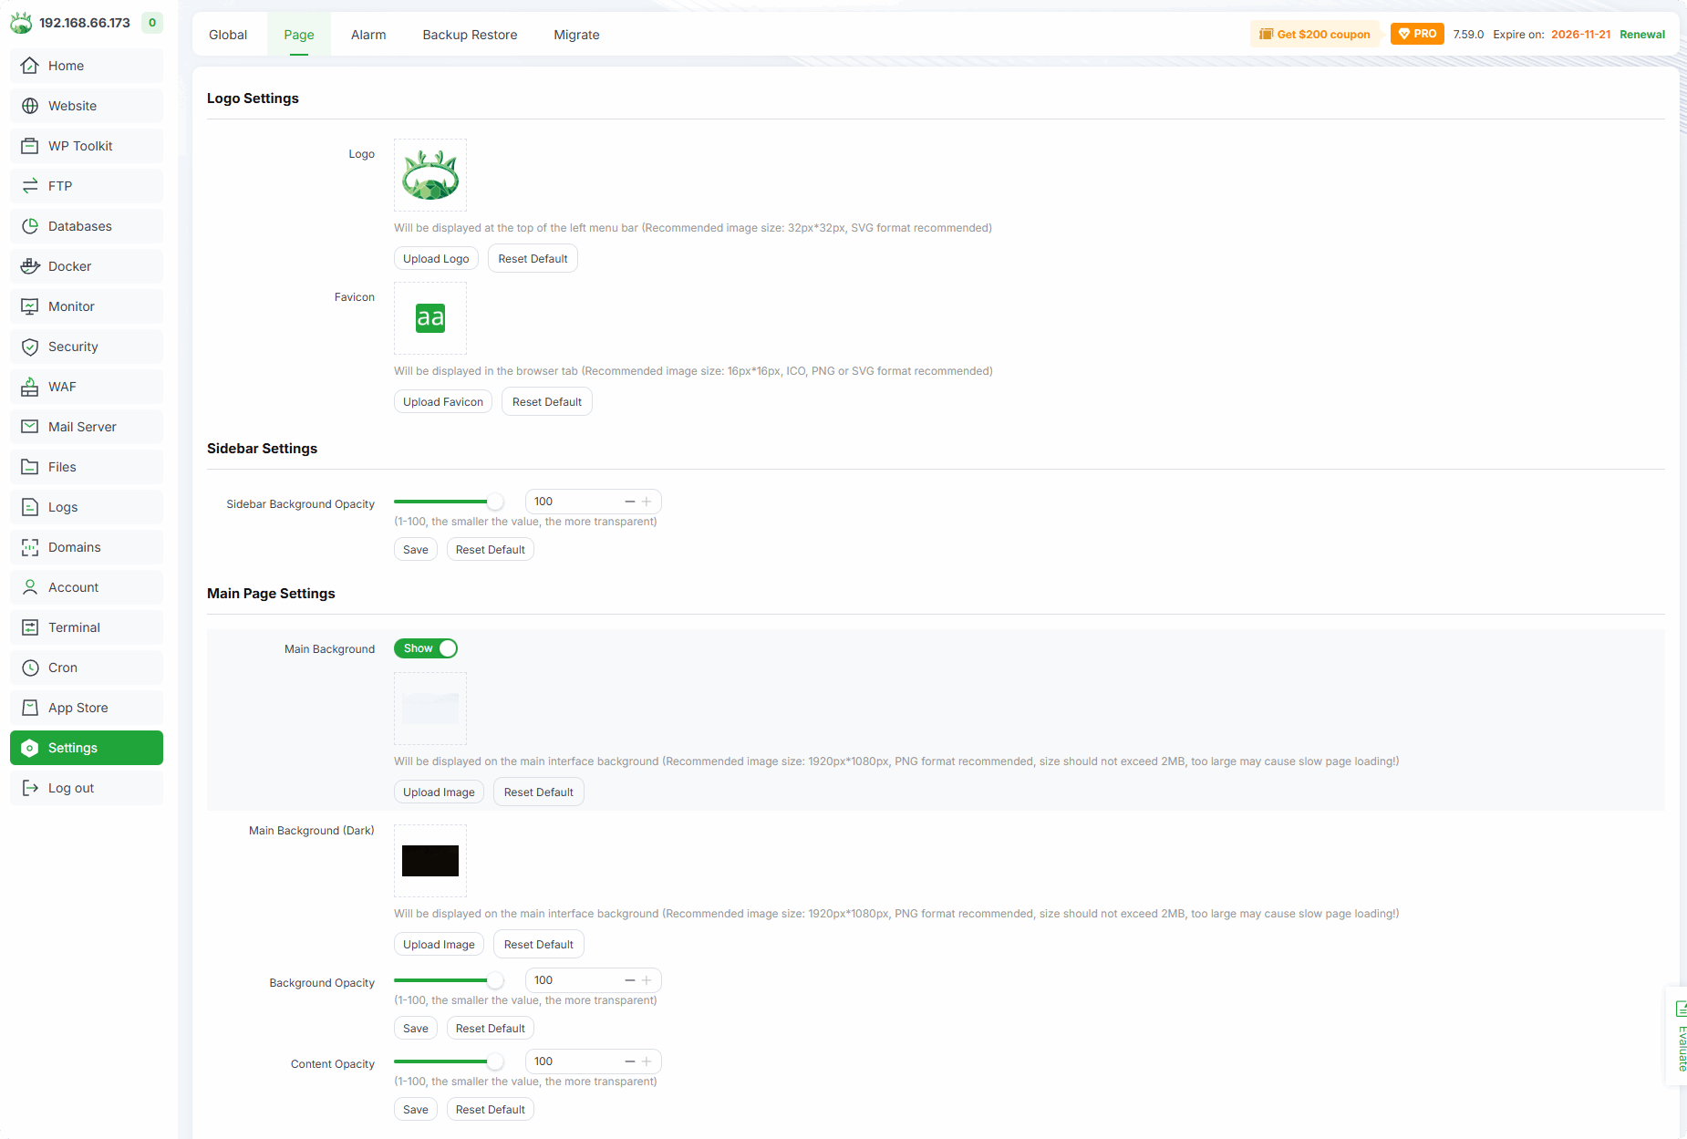This screenshot has width=1687, height=1139.
Task: Click the Upload Logo button
Action: coord(436,259)
